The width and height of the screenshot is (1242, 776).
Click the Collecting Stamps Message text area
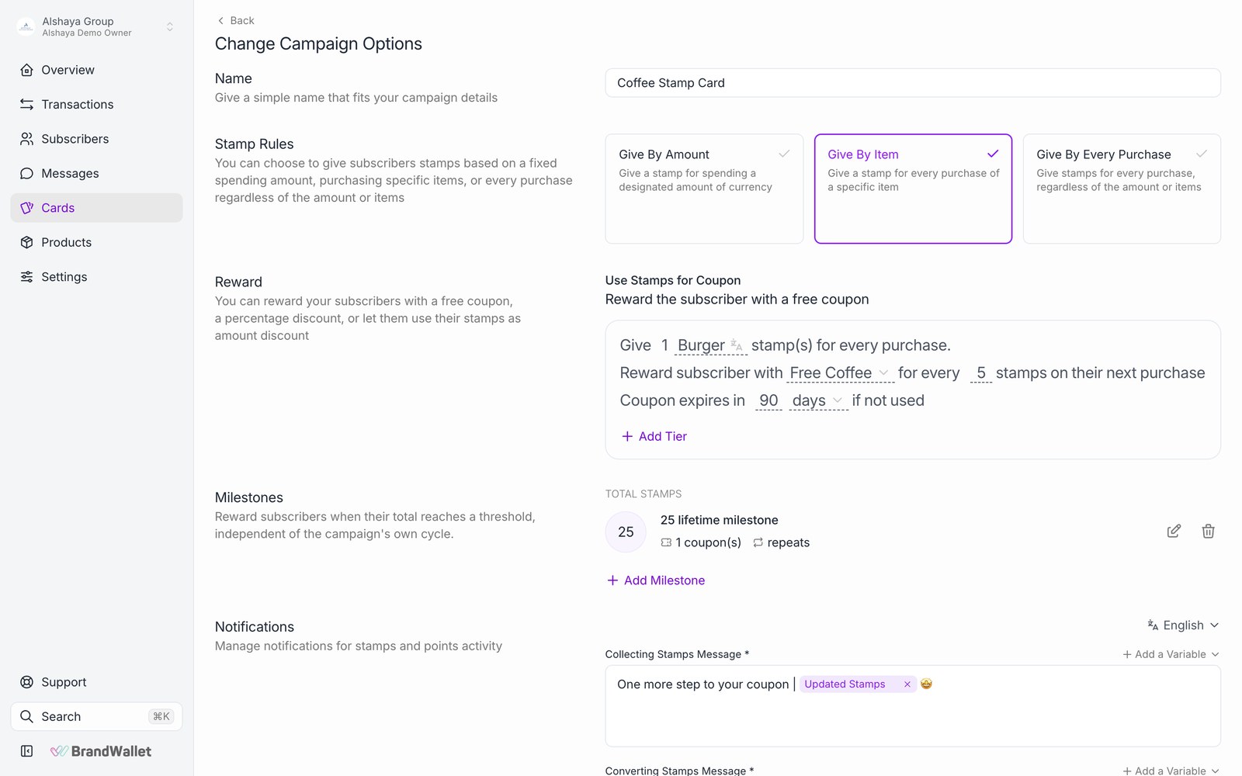(913, 706)
